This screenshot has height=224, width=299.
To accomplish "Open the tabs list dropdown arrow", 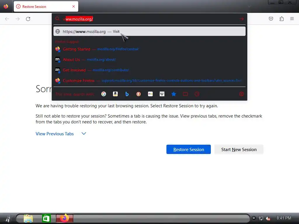I will [x=249, y=6].
